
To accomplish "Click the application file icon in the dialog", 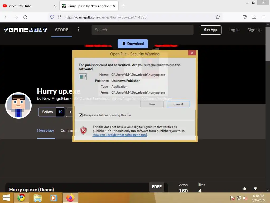I will click(x=83, y=77).
